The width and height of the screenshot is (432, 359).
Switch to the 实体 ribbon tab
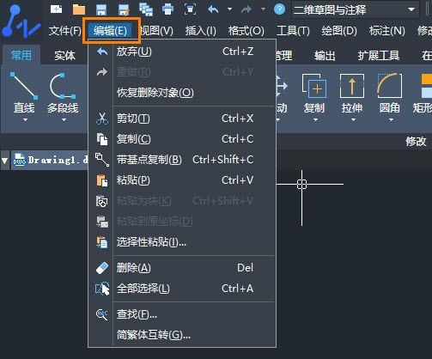click(x=64, y=55)
